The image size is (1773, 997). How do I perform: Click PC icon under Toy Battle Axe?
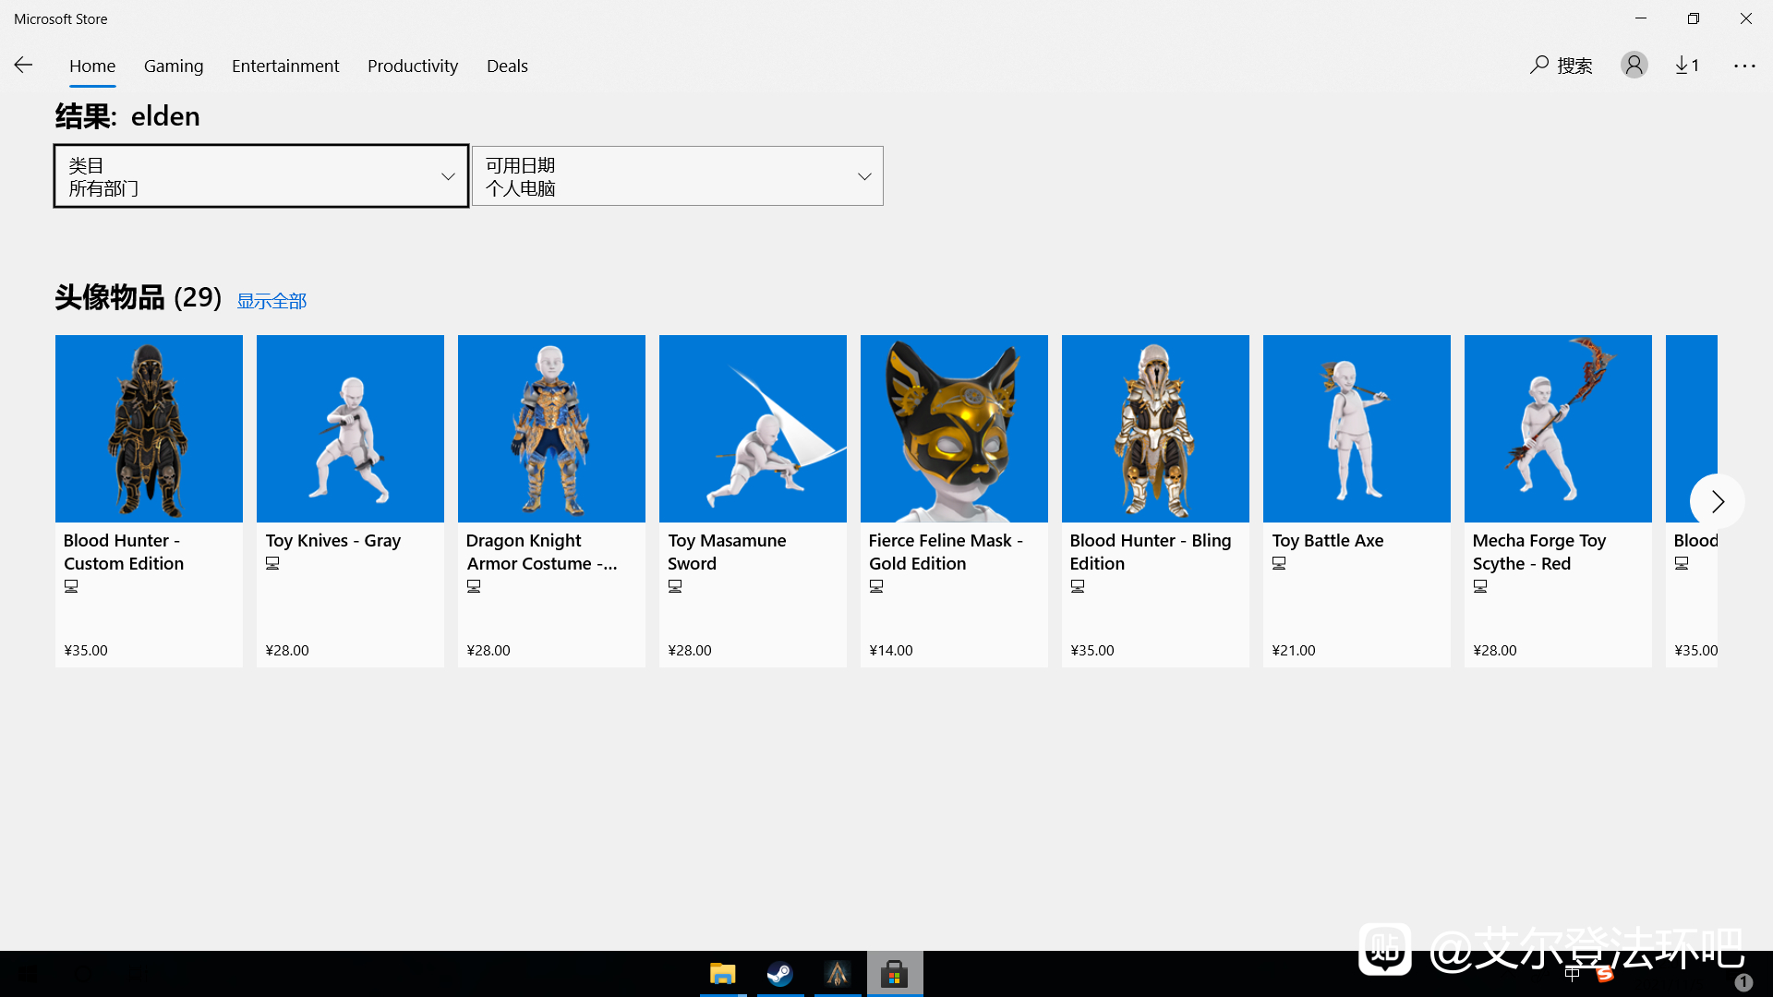(x=1279, y=563)
